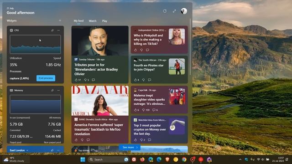The image size is (292, 164).
Task: Comment on Bradley Olivier tributes story
Action: [x=93, y=80]
